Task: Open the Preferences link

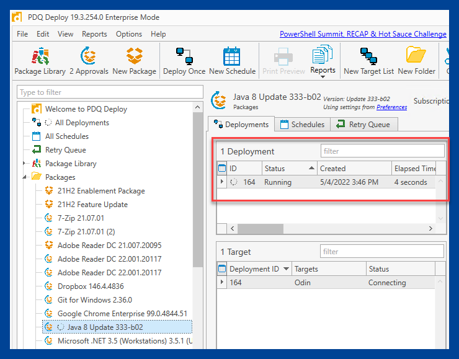Action: (x=391, y=107)
